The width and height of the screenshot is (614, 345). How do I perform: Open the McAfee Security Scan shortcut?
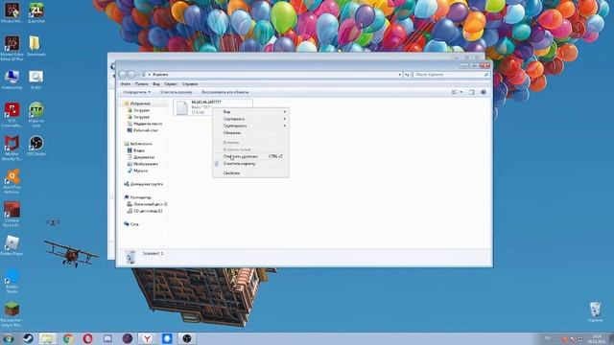12,148
